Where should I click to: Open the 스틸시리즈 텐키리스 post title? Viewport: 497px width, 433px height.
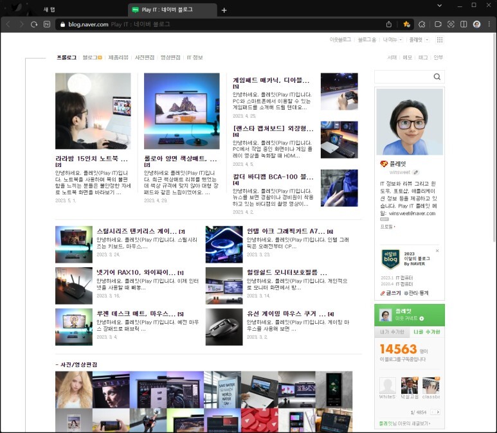click(136, 231)
